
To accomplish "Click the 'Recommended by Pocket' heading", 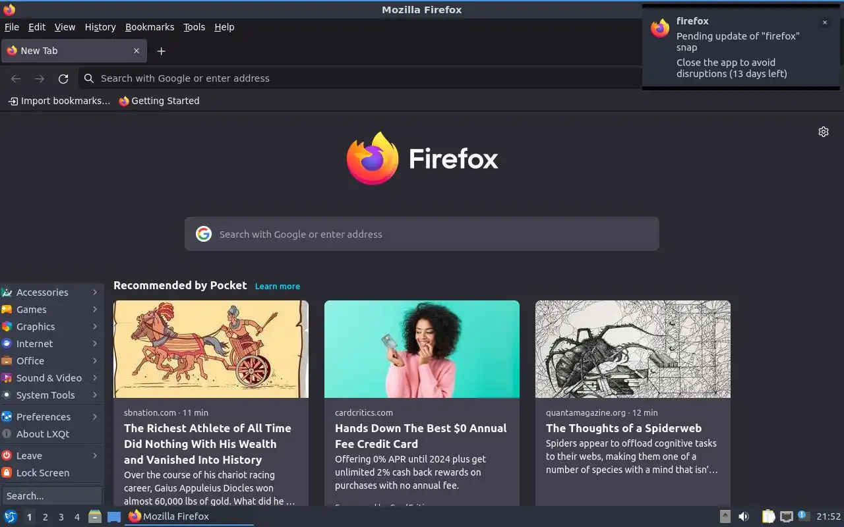I will click(180, 285).
